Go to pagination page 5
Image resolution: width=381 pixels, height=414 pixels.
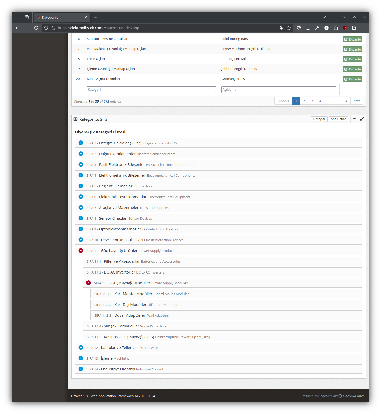click(x=328, y=101)
